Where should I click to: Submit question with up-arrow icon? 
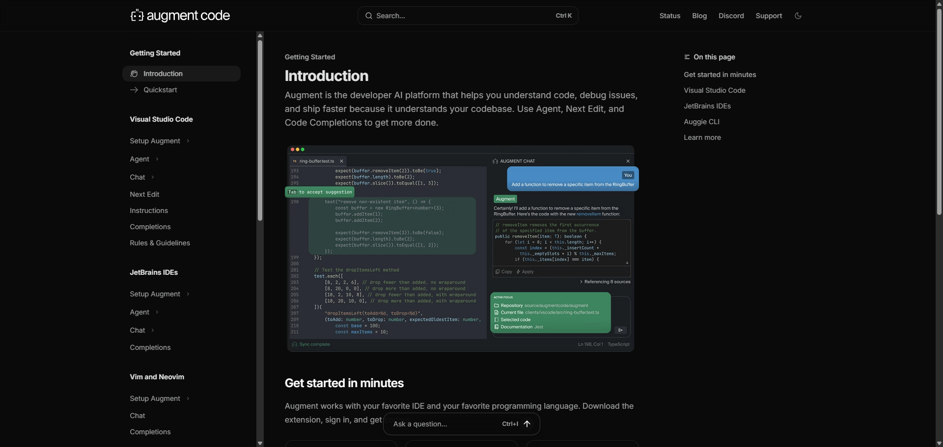(x=527, y=424)
